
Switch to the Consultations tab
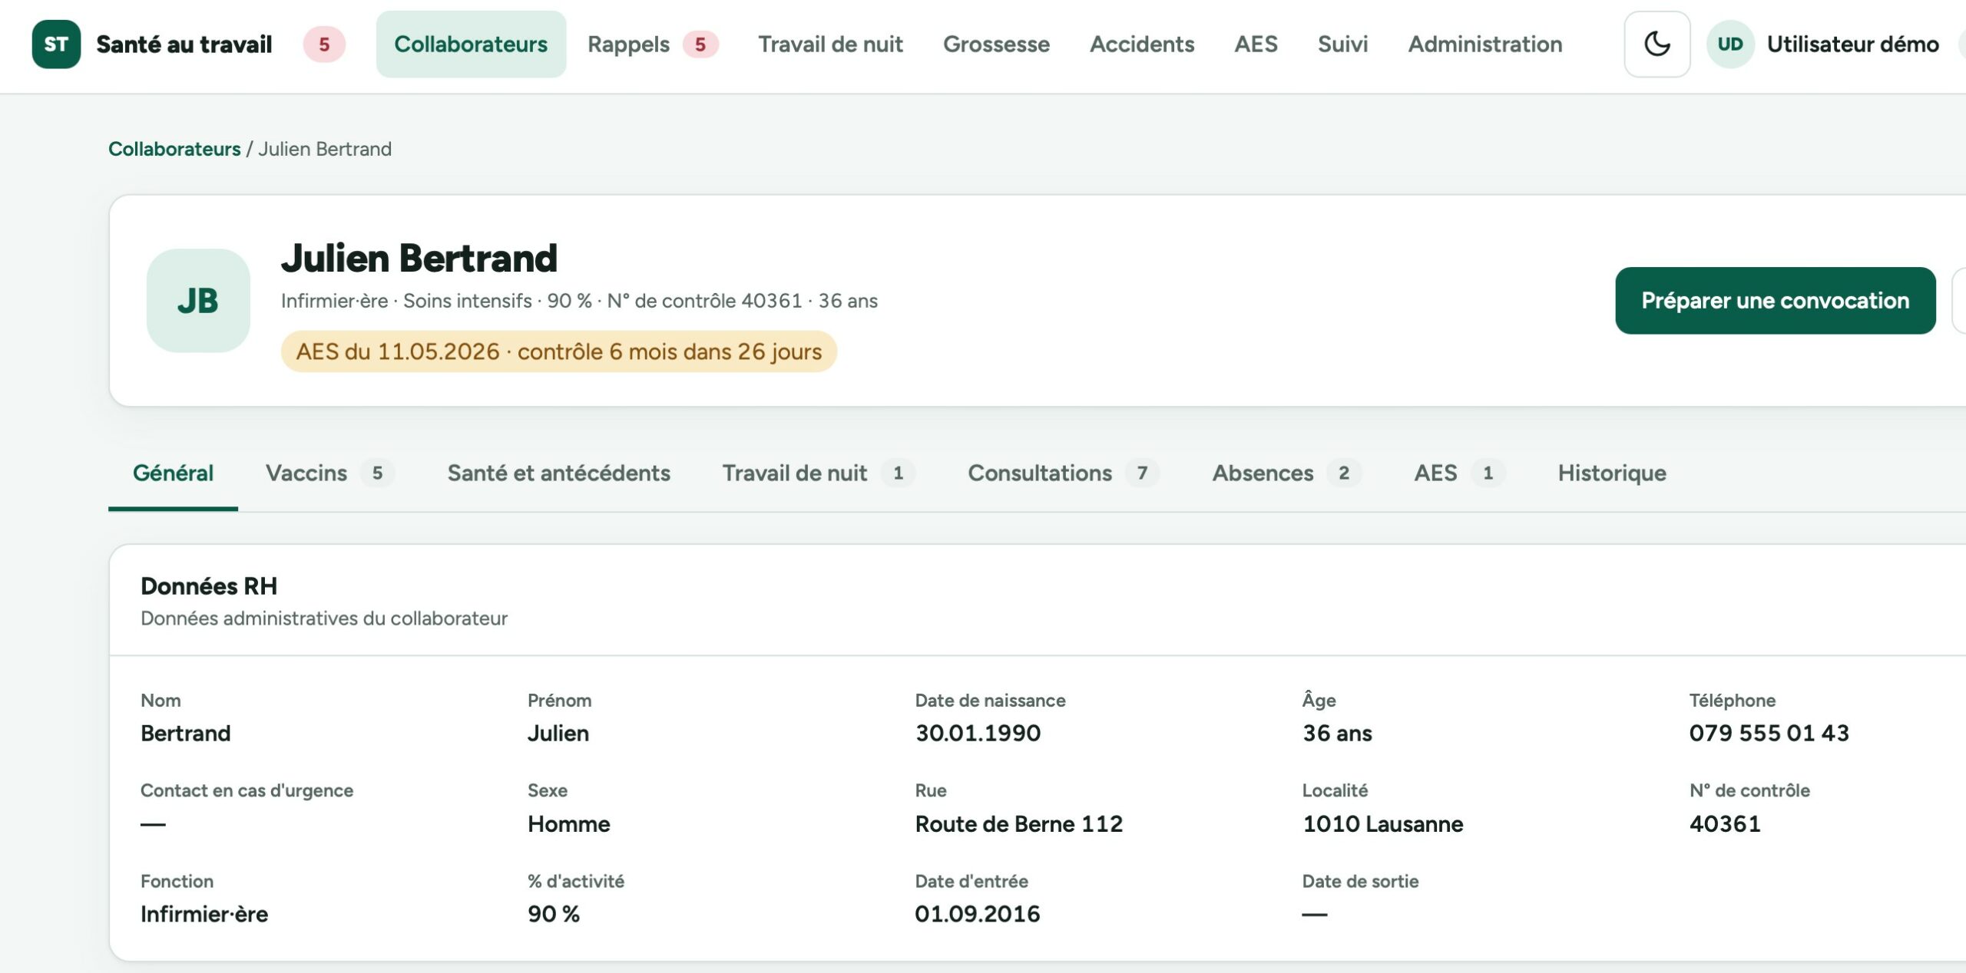1063,473
